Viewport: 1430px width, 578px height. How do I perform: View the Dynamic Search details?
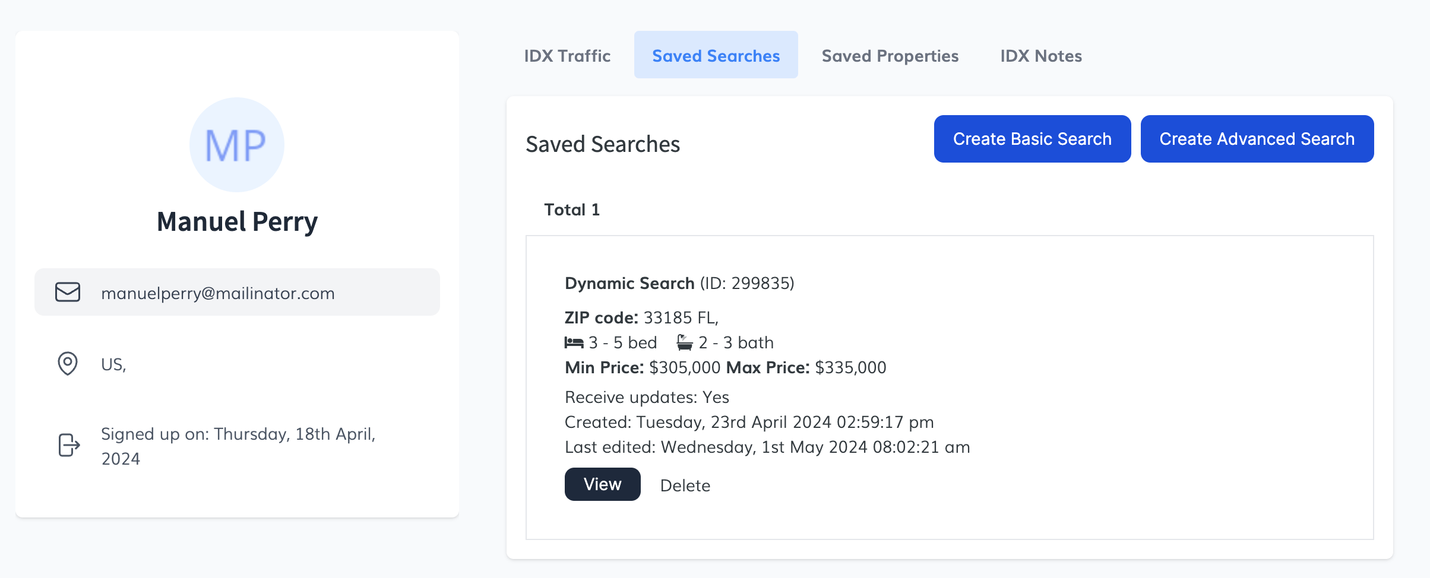(602, 484)
